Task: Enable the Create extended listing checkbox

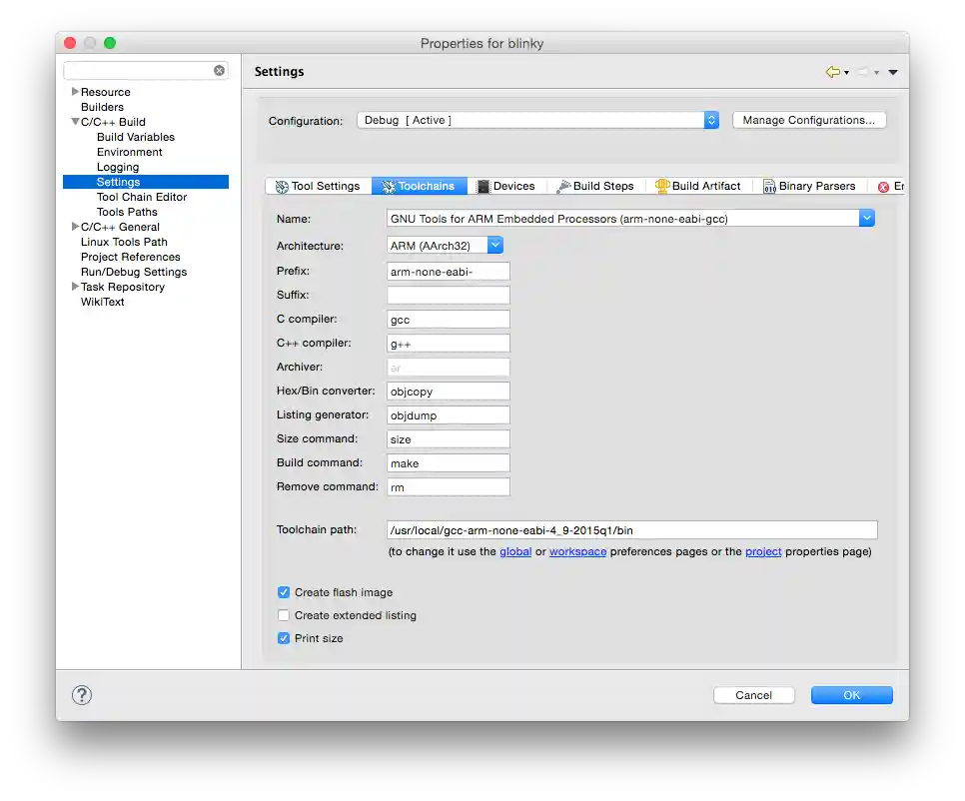Action: [284, 615]
